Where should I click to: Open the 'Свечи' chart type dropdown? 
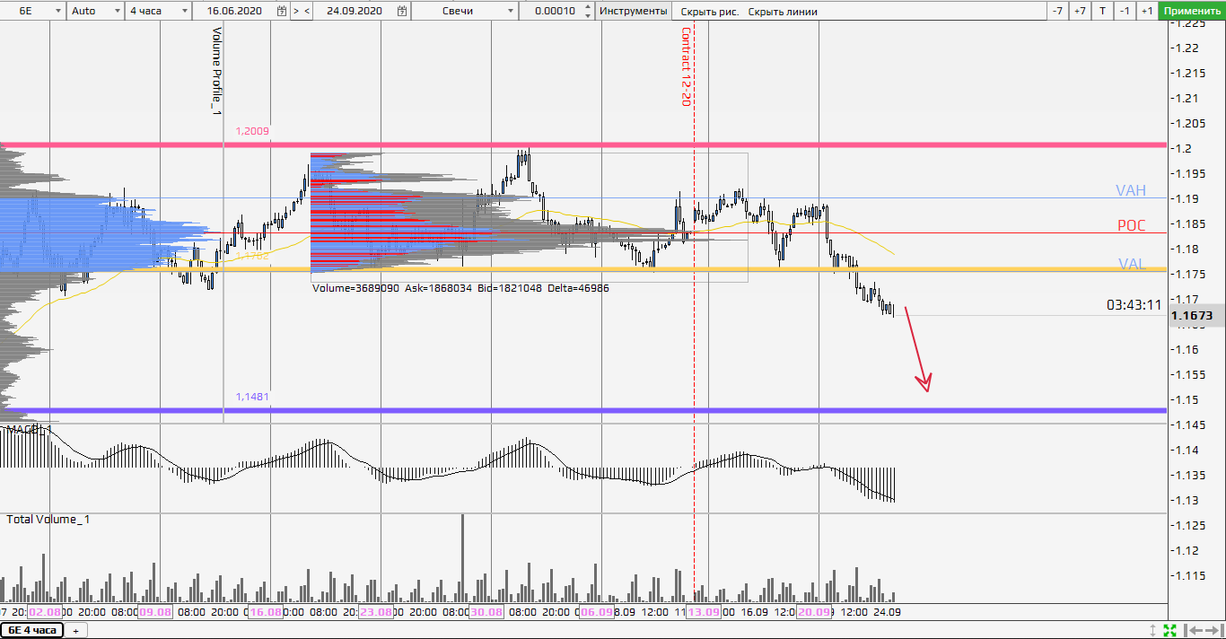(x=511, y=11)
